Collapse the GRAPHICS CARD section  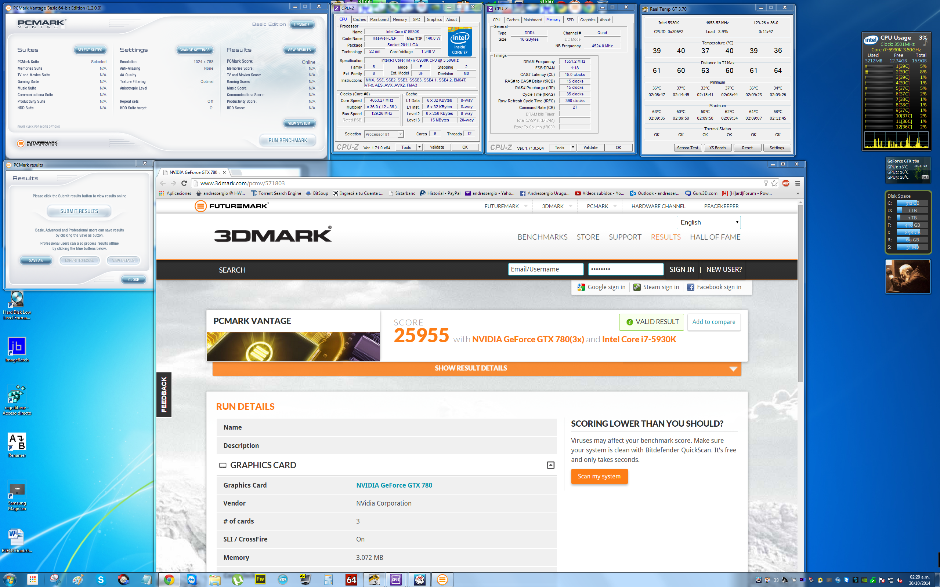(x=550, y=465)
